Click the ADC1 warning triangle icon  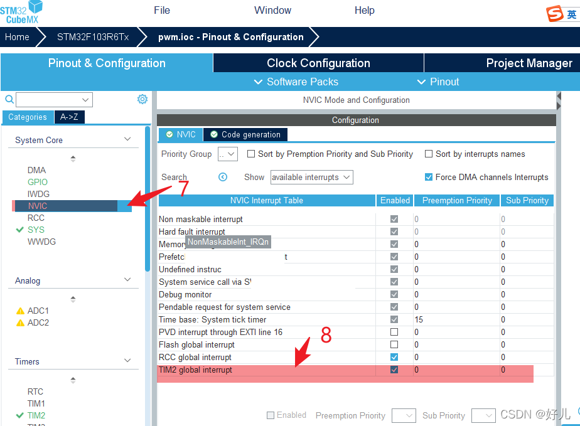coord(20,311)
